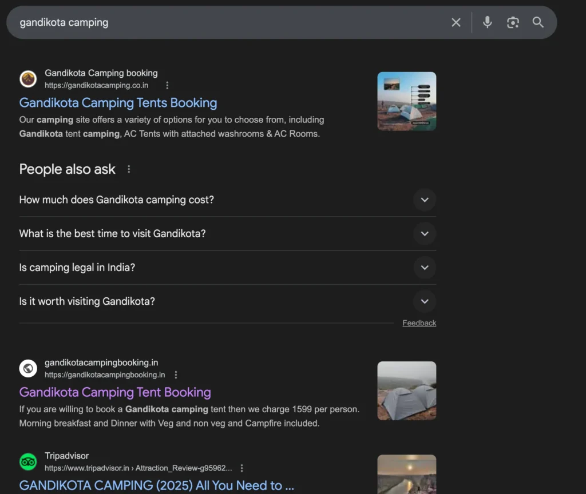Click the Tripadvisor owl favicon
The image size is (586, 494).
[28, 461]
